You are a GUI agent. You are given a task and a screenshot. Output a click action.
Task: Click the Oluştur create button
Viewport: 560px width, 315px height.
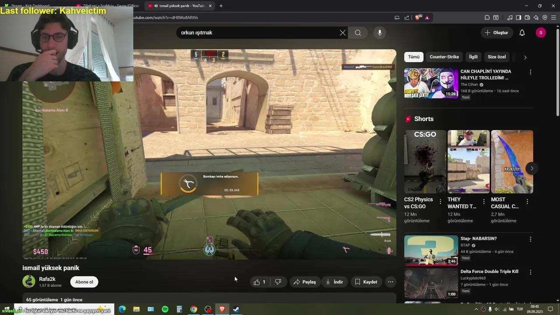coord(497,33)
